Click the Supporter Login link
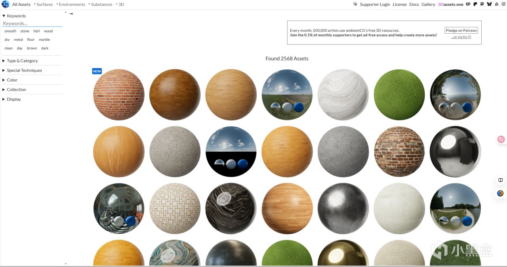 pyautogui.click(x=375, y=4)
